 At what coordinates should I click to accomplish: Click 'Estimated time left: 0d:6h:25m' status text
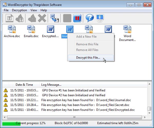pyautogui.click(x=118, y=123)
